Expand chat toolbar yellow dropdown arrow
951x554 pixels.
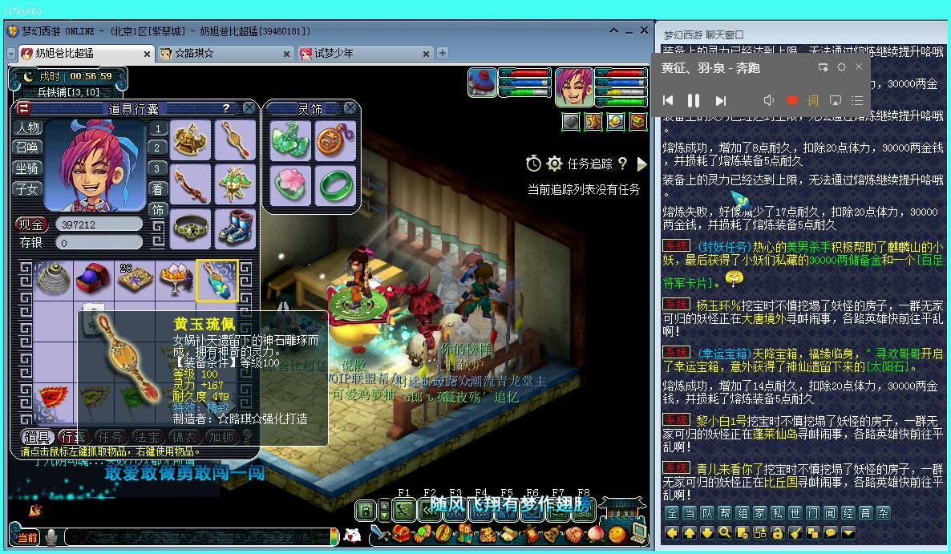(x=848, y=532)
